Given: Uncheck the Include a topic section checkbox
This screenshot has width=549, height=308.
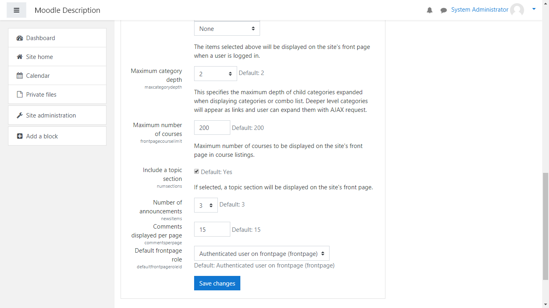Looking at the screenshot, I should pos(197,172).
